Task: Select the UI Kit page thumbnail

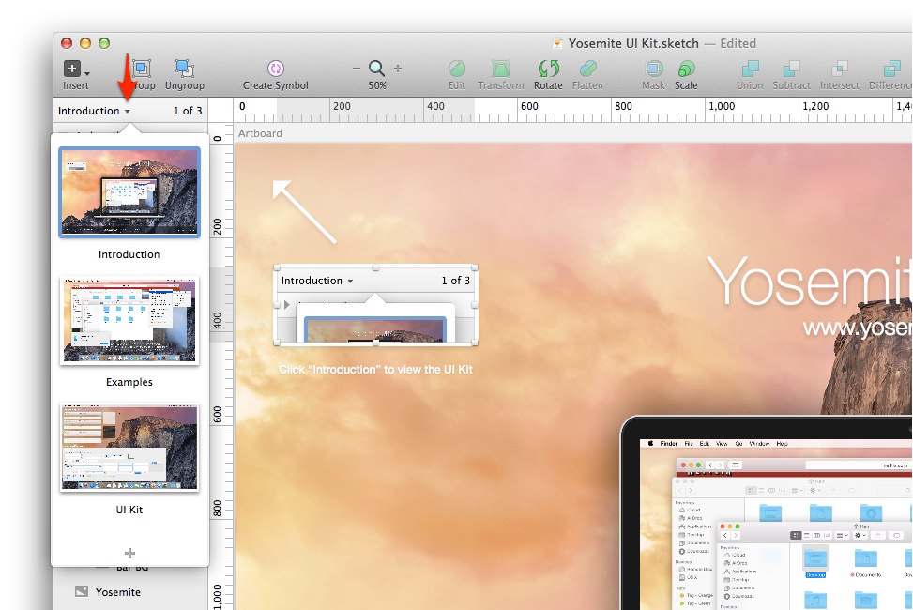Action: 129,448
